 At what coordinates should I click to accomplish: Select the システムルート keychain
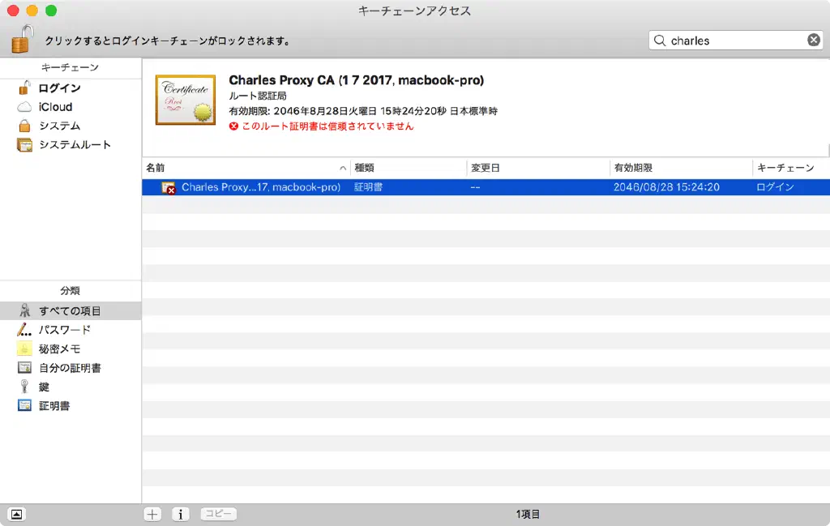(x=75, y=145)
